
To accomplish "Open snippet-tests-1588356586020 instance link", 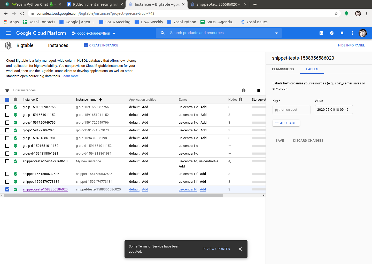I will coord(45,189).
